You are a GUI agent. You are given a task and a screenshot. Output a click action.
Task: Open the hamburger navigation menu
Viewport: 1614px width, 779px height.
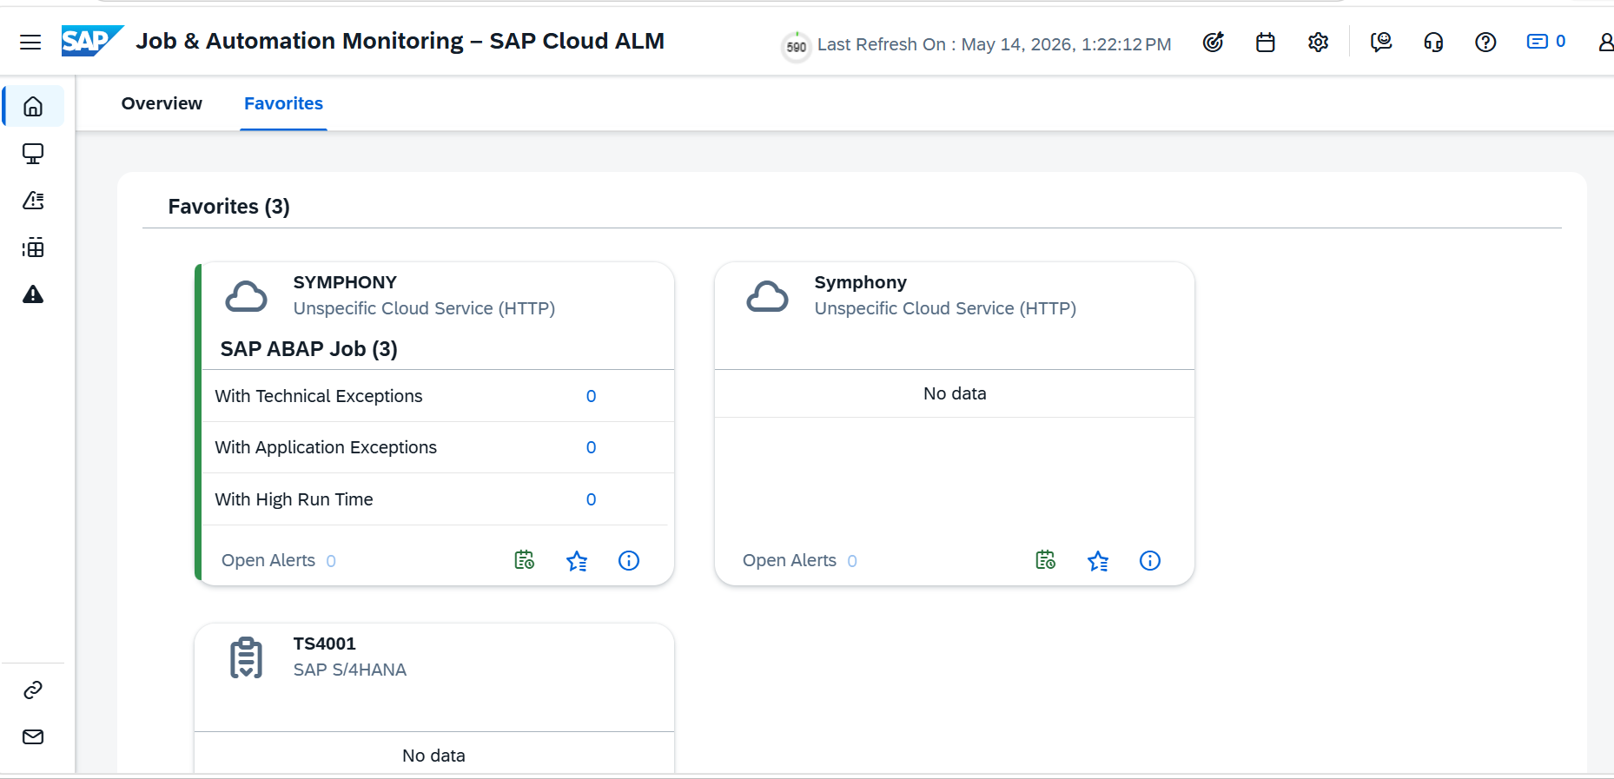[30, 42]
